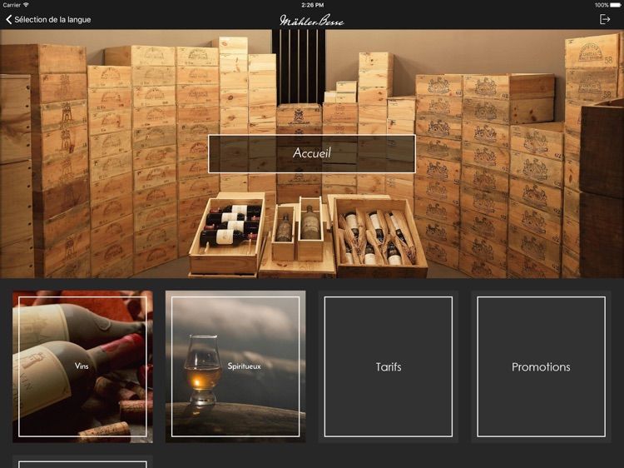The width and height of the screenshot is (624, 468).
Task: Tap the Wi-Fi status icon
Action: click(26, 5)
